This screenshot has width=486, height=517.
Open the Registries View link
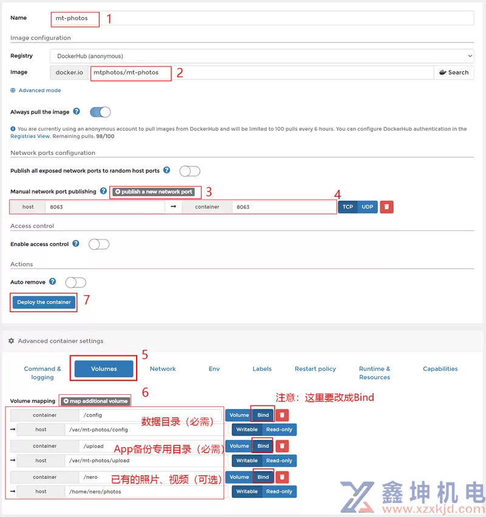(30, 136)
